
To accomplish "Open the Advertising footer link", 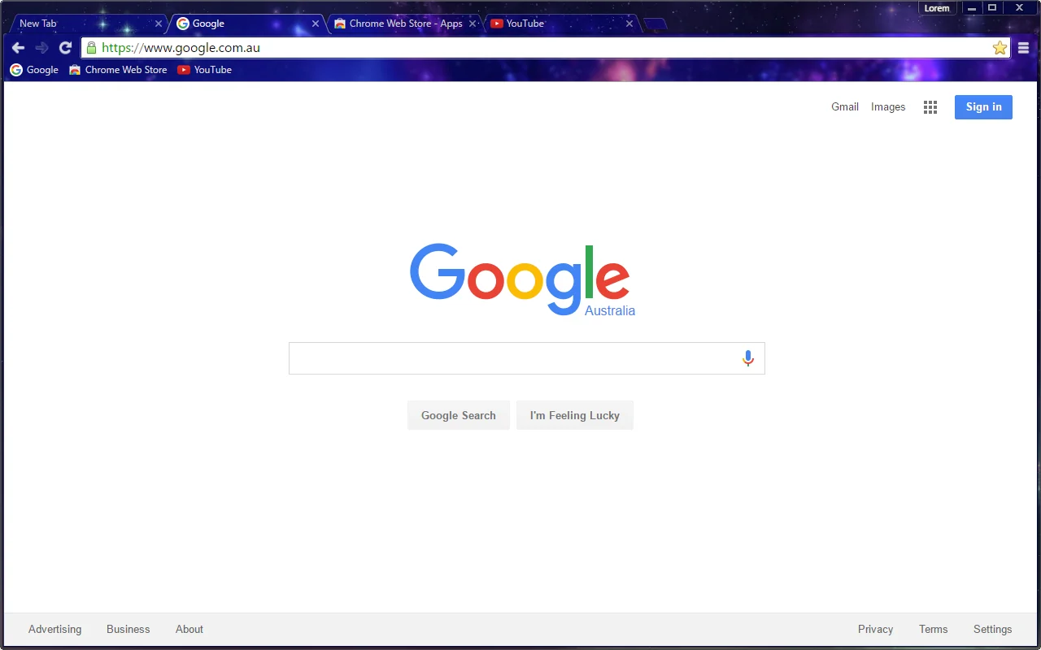I will click(55, 629).
